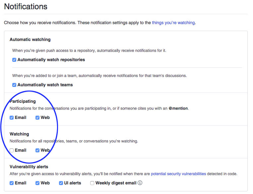This screenshot has height=194, width=253.
Task: Open potential security vulnerabilities link
Action: (178, 174)
